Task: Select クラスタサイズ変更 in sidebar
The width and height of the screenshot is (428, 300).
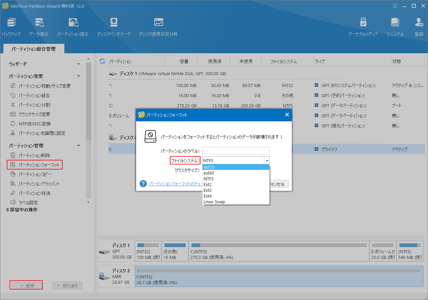Action: point(30,114)
